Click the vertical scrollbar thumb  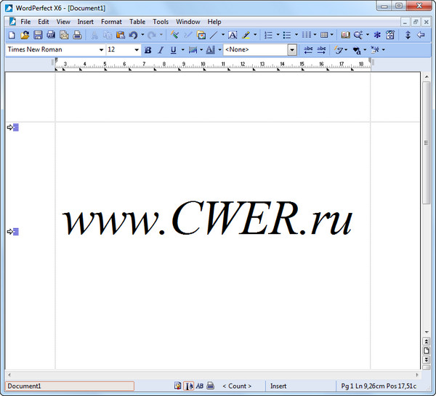pos(426,143)
